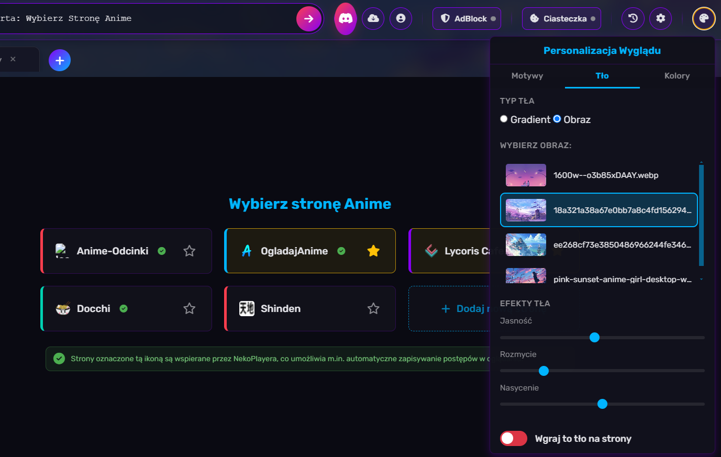Select the Gradient radio button
This screenshot has width=721, height=457.
pyautogui.click(x=504, y=118)
